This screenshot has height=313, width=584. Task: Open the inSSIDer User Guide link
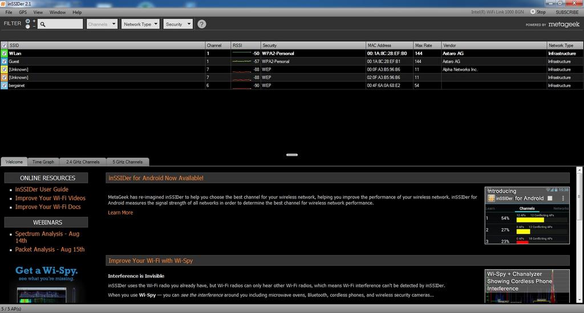(42, 190)
